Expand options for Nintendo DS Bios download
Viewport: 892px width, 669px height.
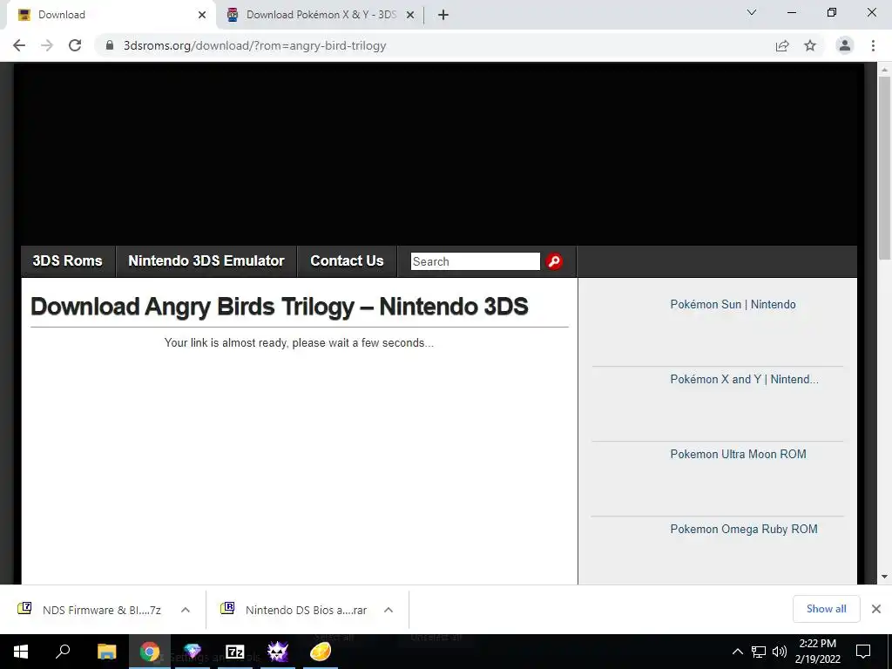pyautogui.click(x=389, y=610)
